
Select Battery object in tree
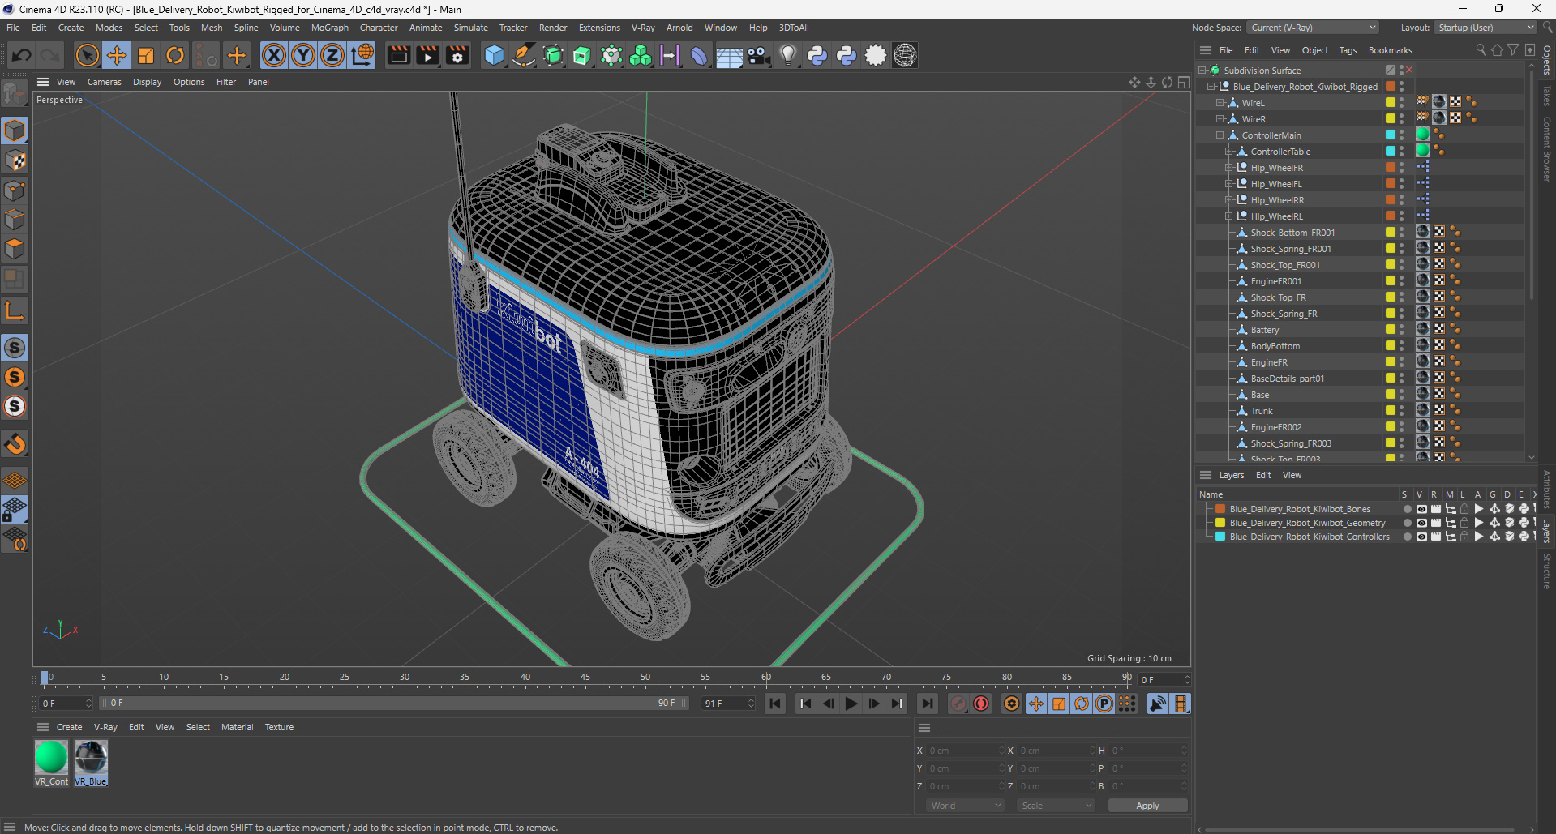click(x=1264, y=330)
